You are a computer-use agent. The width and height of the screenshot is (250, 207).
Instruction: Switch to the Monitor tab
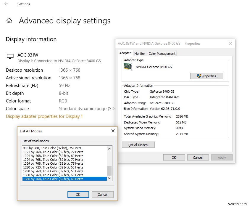point(140,53)
